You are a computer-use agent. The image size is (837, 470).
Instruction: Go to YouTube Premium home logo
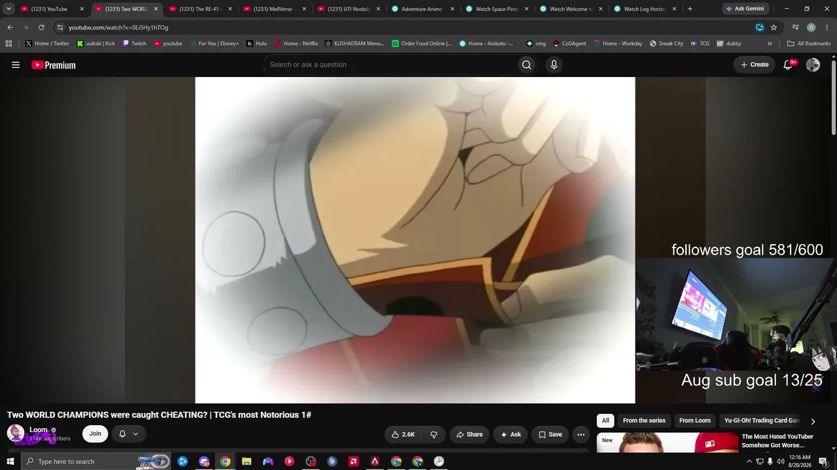[x=54, y=65]
